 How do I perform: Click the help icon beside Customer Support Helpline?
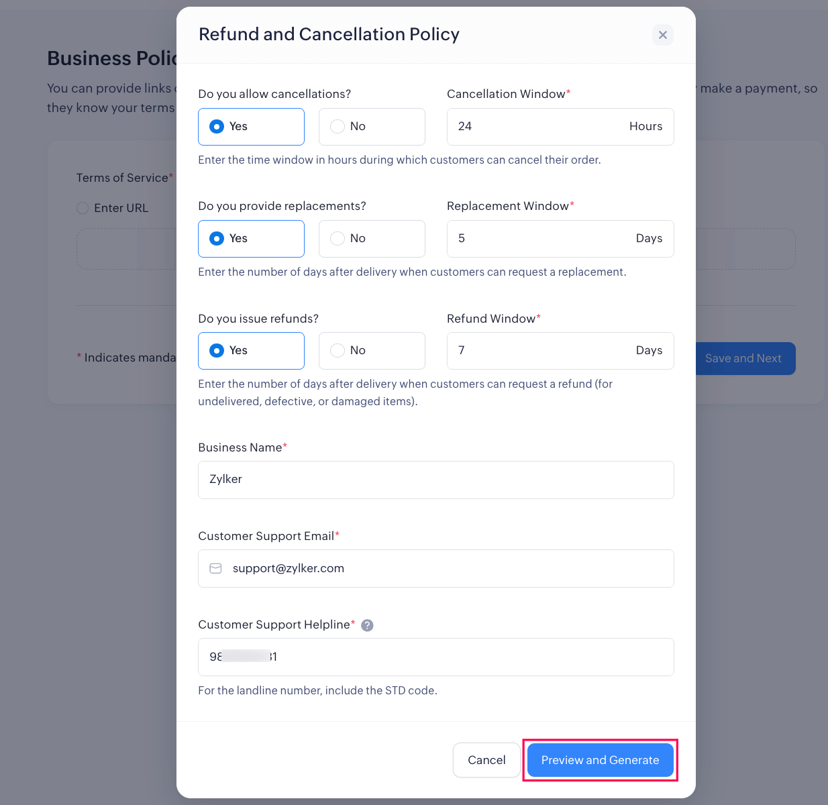pos(367,625)
